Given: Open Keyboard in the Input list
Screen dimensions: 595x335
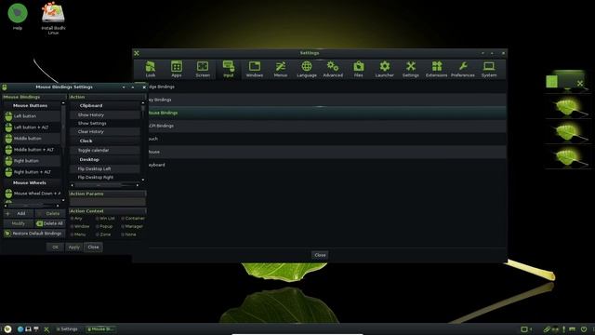Looking at the screenshot, I should 327,165.
